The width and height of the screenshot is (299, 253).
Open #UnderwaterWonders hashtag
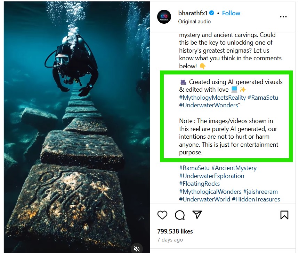[x=209, y=105]
